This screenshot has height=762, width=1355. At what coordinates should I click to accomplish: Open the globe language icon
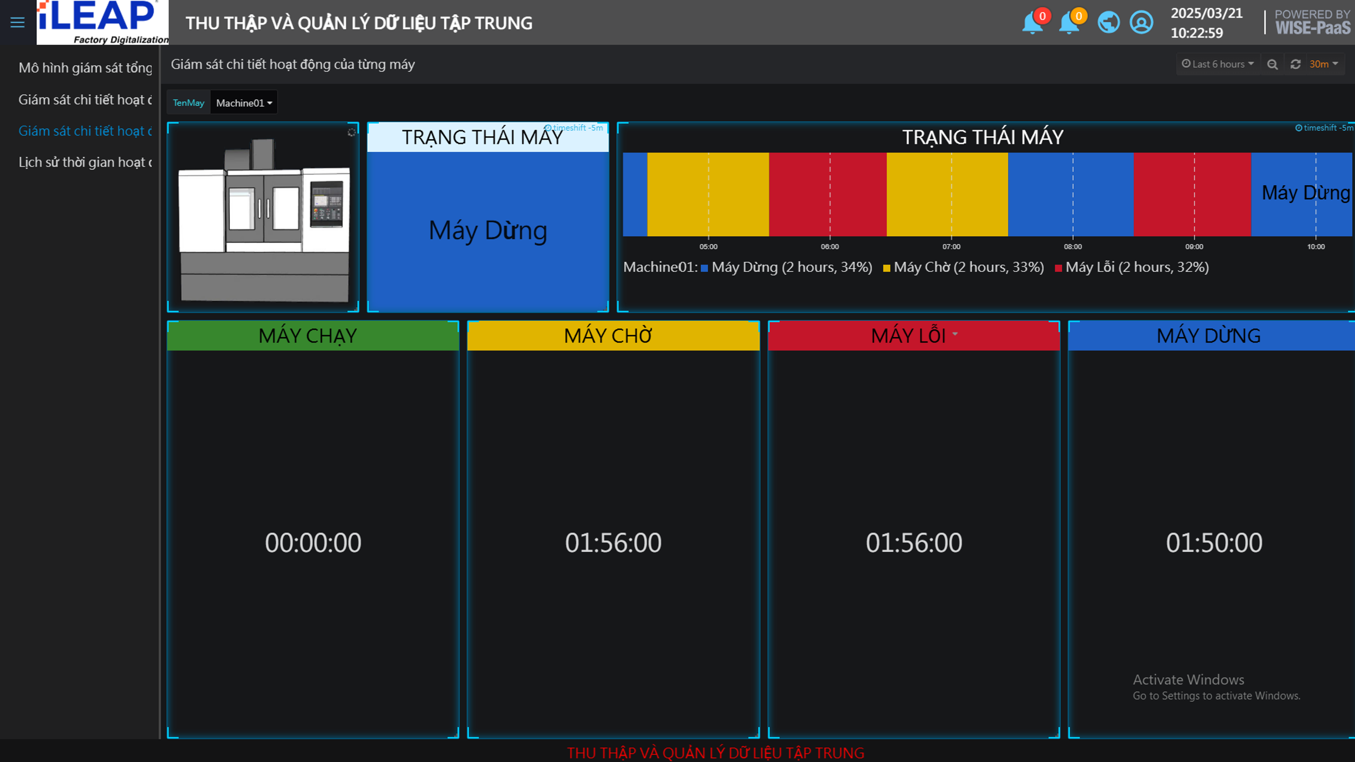1108,23
